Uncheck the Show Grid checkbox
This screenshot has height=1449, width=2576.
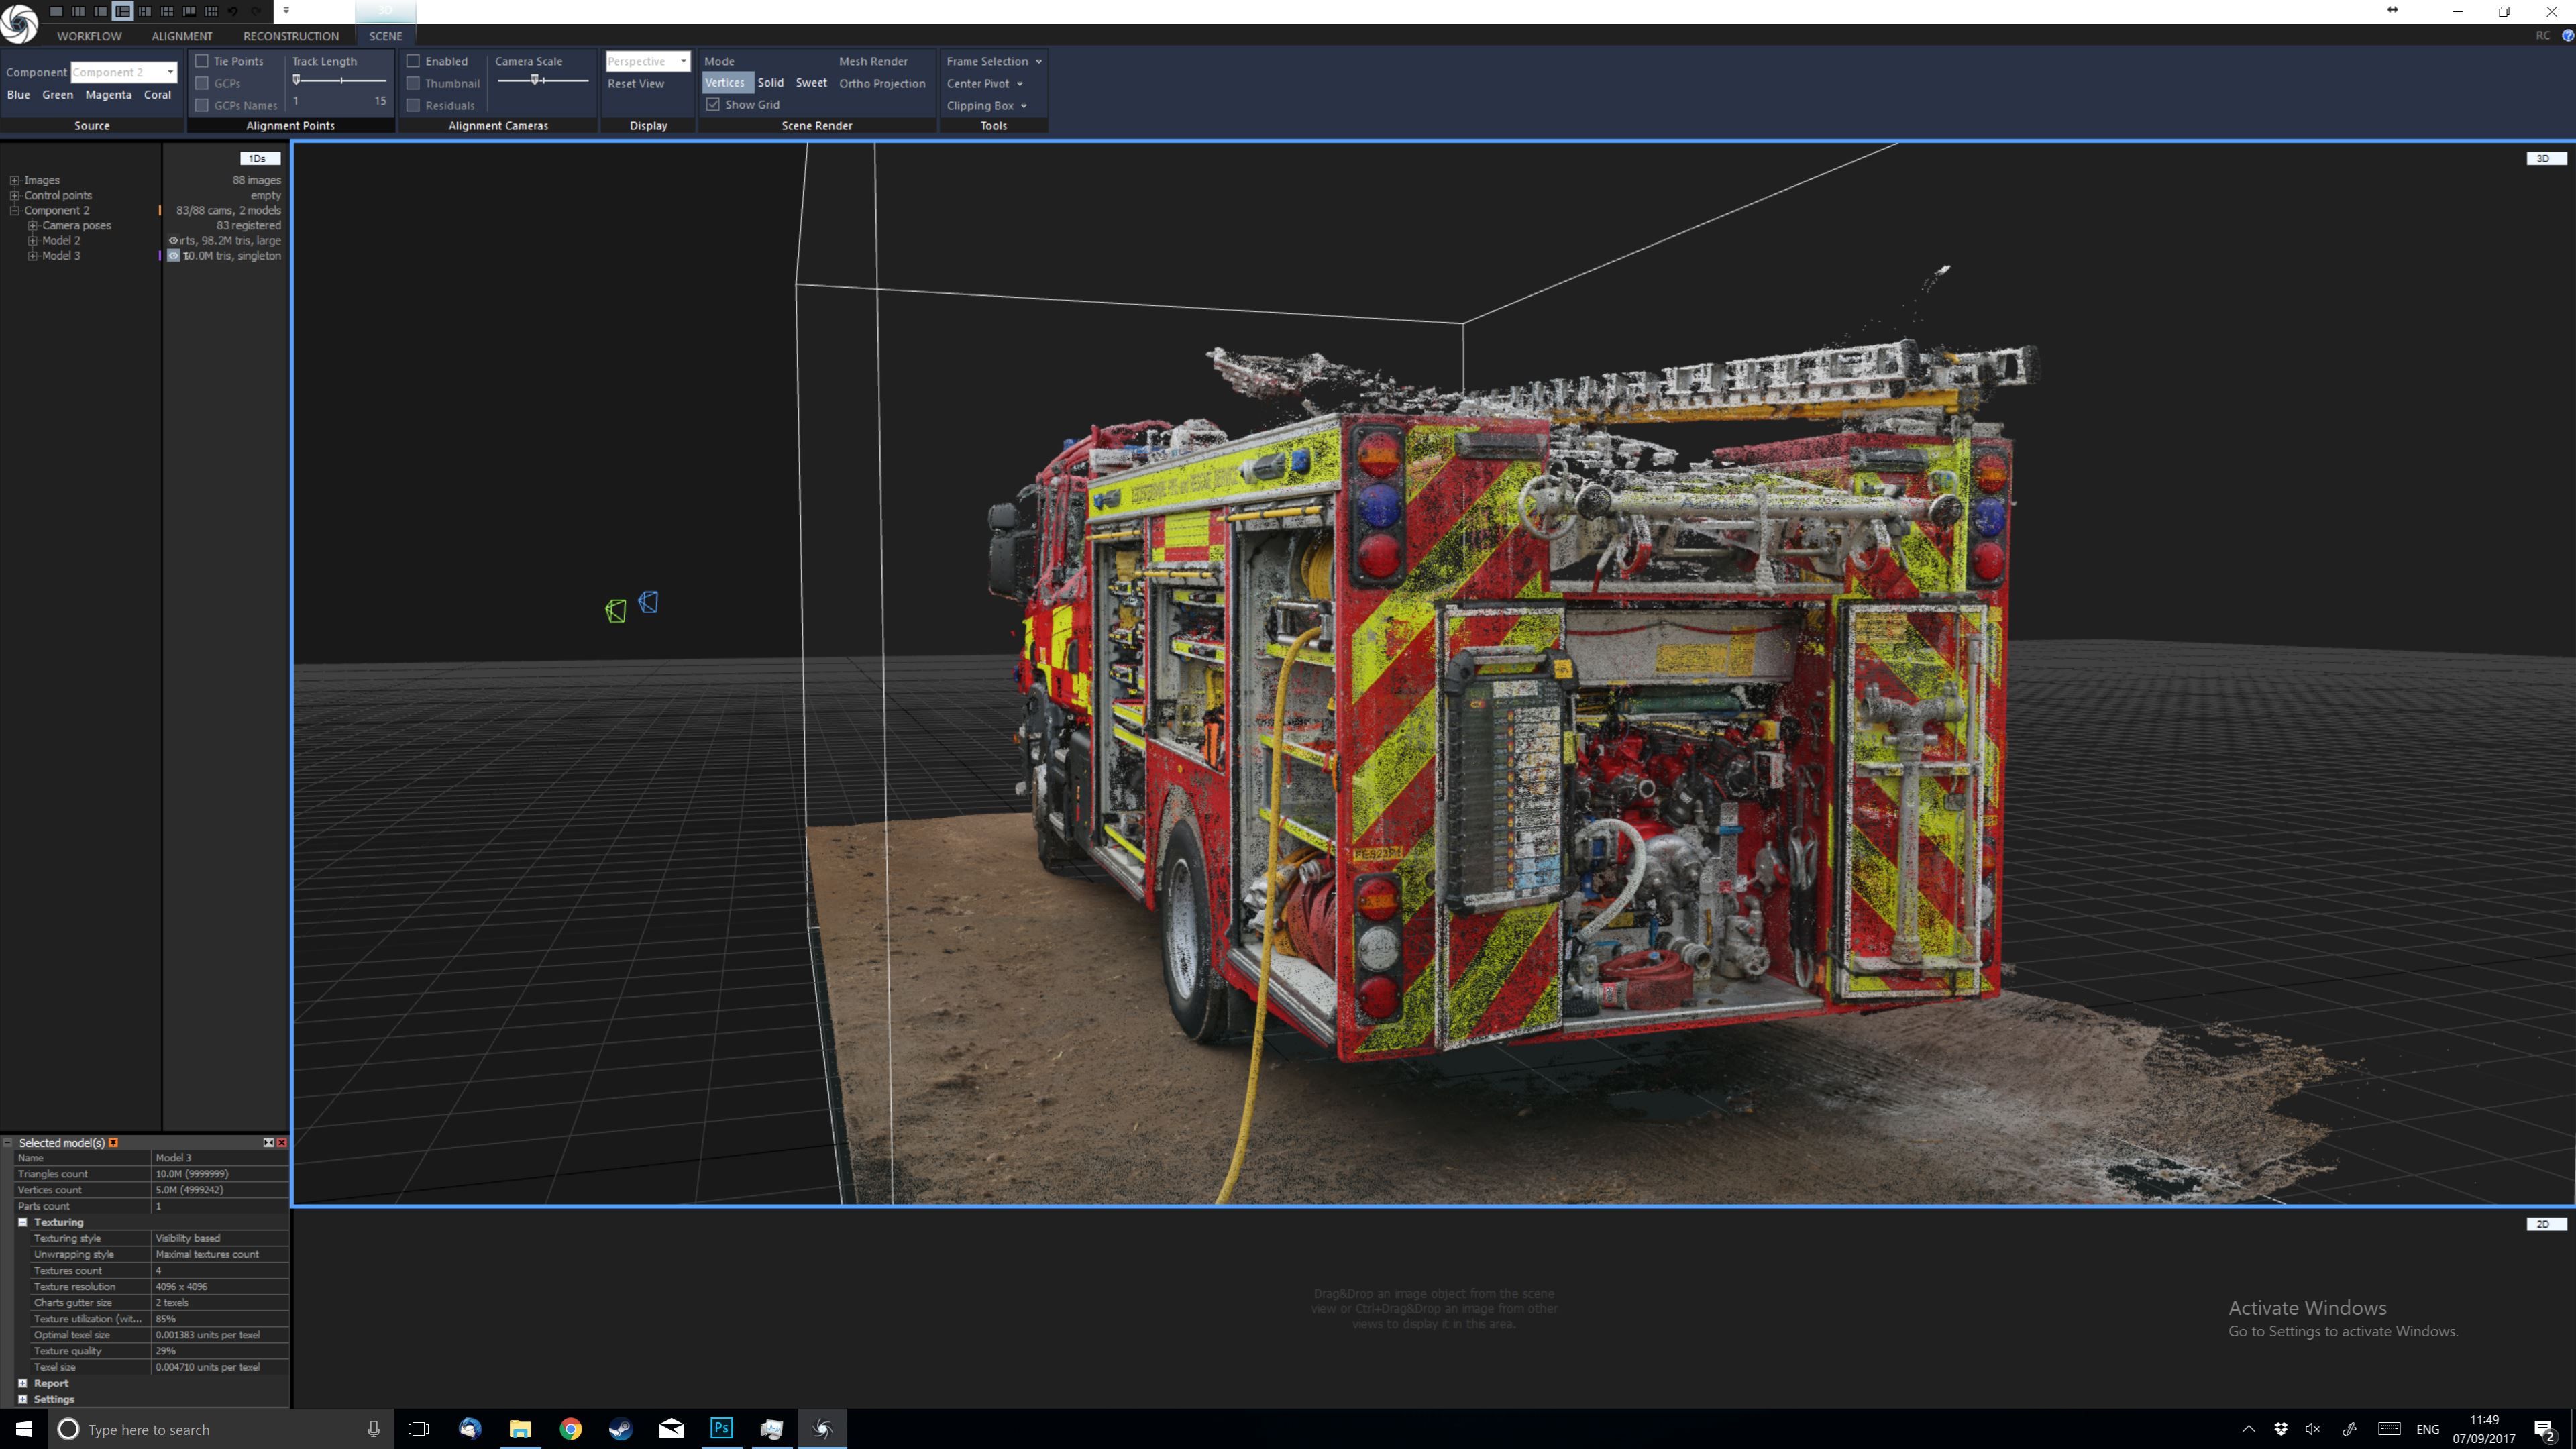pos(713,104)
